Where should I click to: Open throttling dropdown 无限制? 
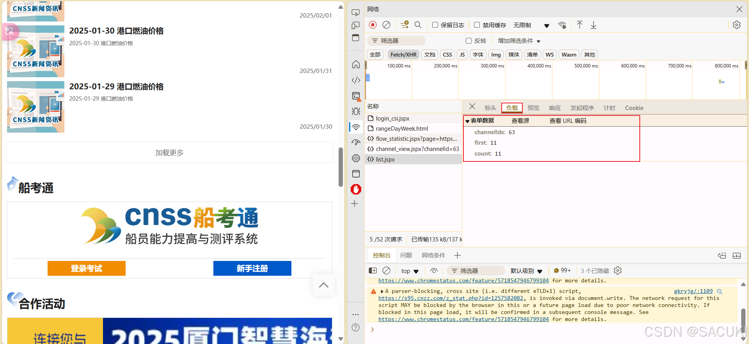point(531,25)
